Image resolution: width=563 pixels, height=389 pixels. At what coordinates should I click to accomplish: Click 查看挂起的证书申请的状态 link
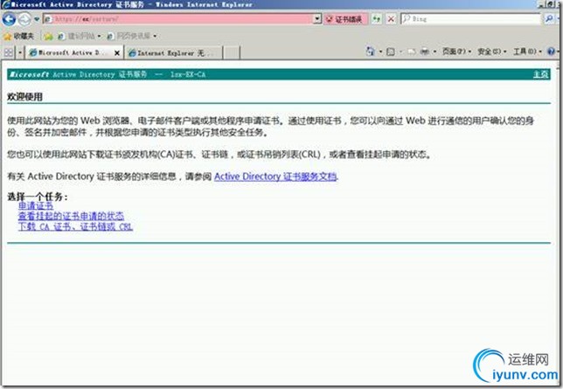click(x=71, y=216)
